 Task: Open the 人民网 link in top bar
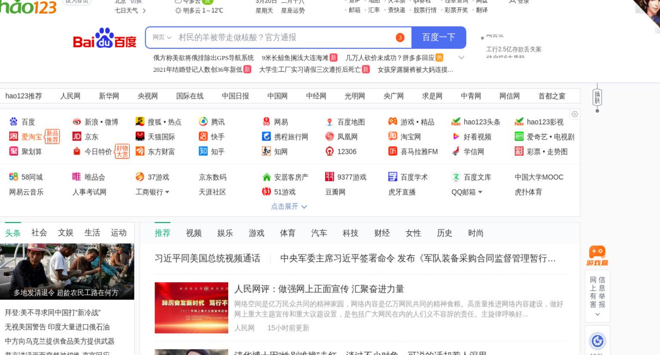click(x=70, y=96)
